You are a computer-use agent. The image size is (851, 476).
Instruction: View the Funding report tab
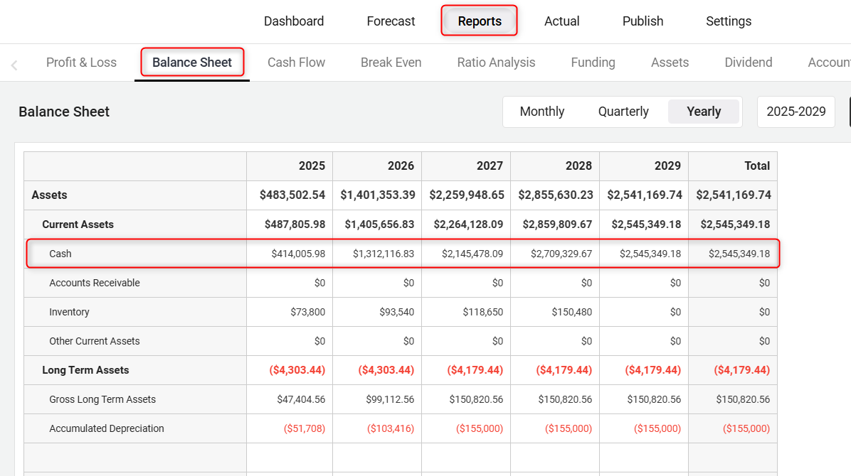(x=593, y=63)
